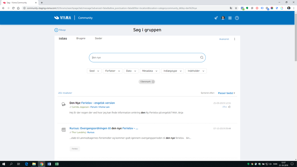297x167 pixels.
Task: Click the translate page icon in address bar
Action: tap(231, 8)
